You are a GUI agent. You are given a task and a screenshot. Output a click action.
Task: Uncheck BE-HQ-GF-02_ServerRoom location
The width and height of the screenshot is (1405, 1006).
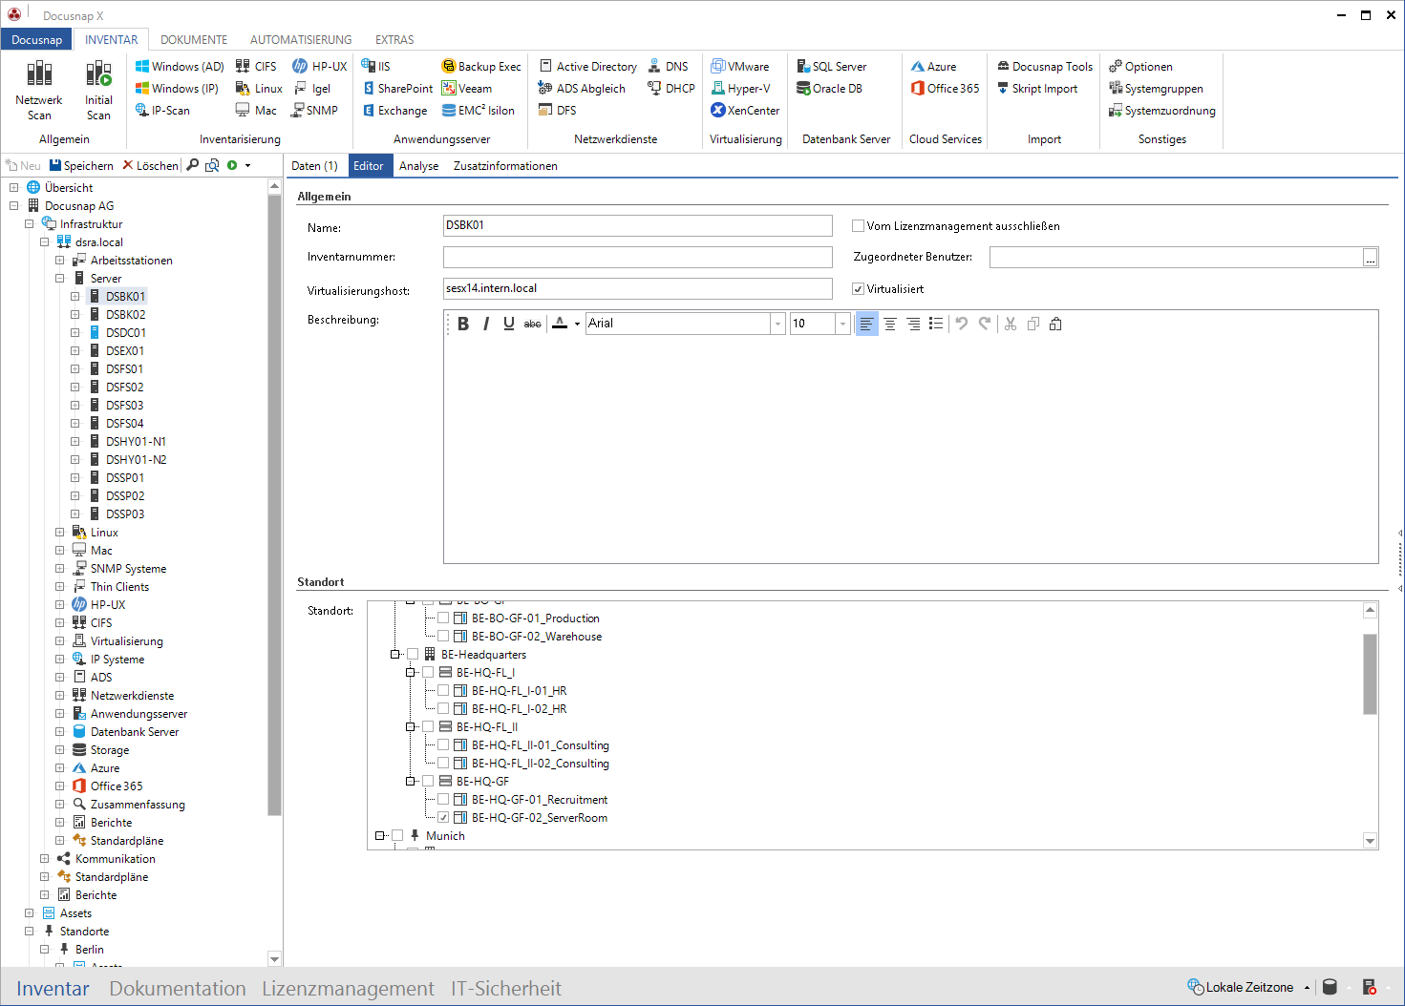pyautogui.click(x=443, y=818)
